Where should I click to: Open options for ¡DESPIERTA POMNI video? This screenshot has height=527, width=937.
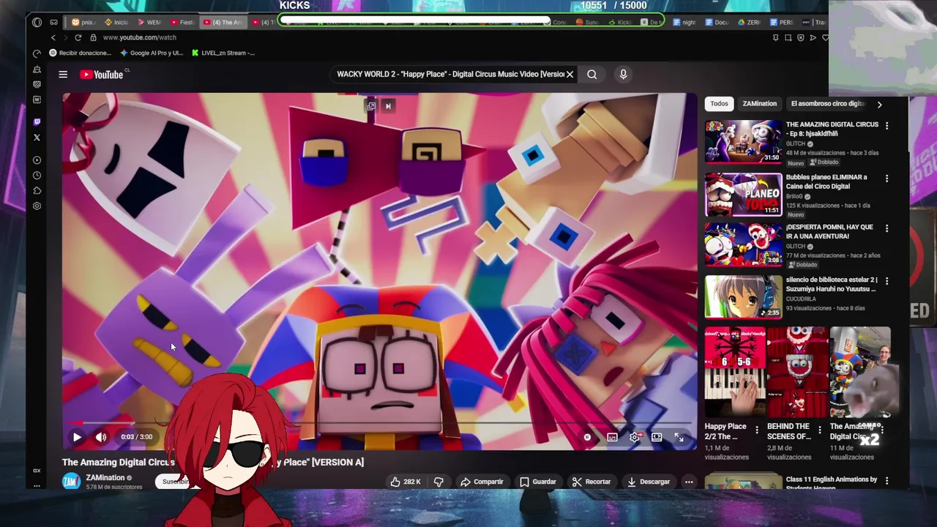click(886, 228)
